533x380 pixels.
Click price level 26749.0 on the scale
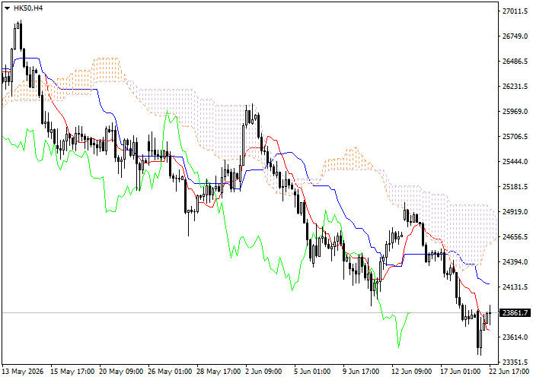[x=515, y=36]
